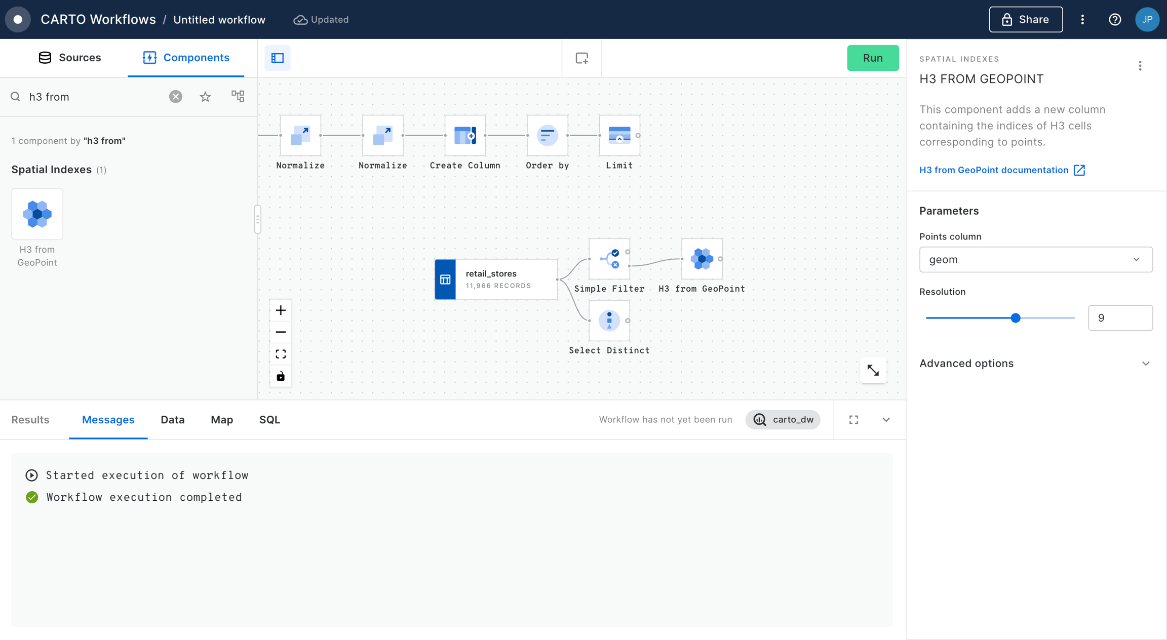This screenshot has height=640, width=1167.
Task: Click the Resolution slider handle
Action: click(1015, 318)
